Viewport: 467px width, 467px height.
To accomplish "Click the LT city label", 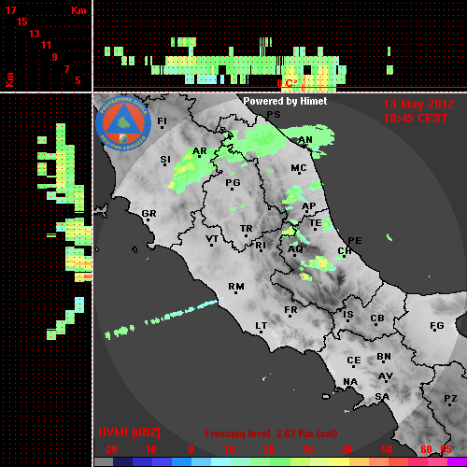I will pos(262,326).
